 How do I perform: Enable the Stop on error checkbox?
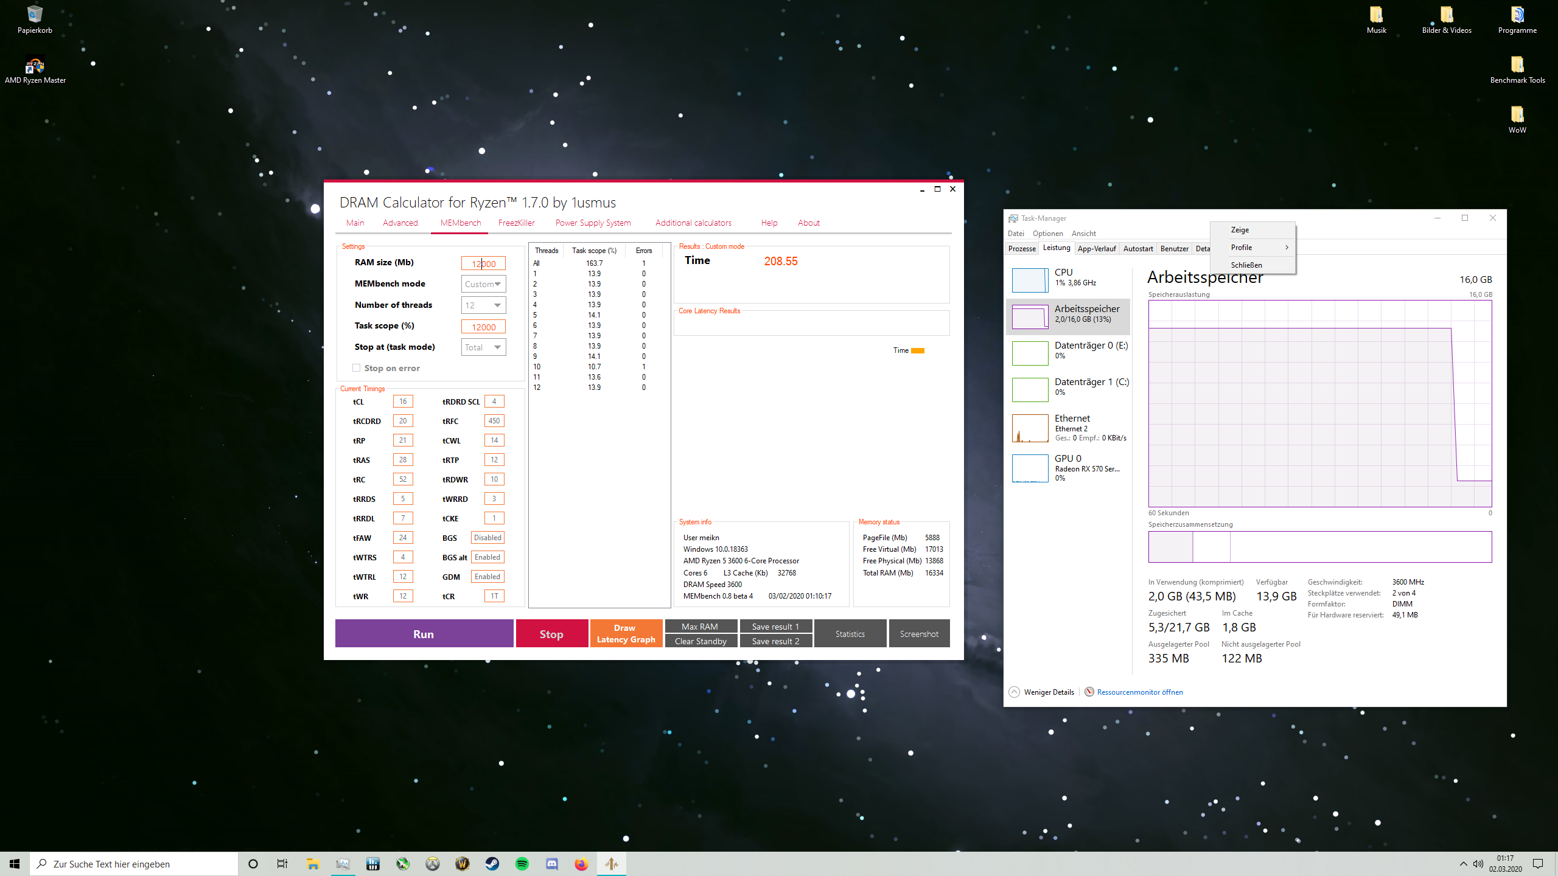click(357, 368)
